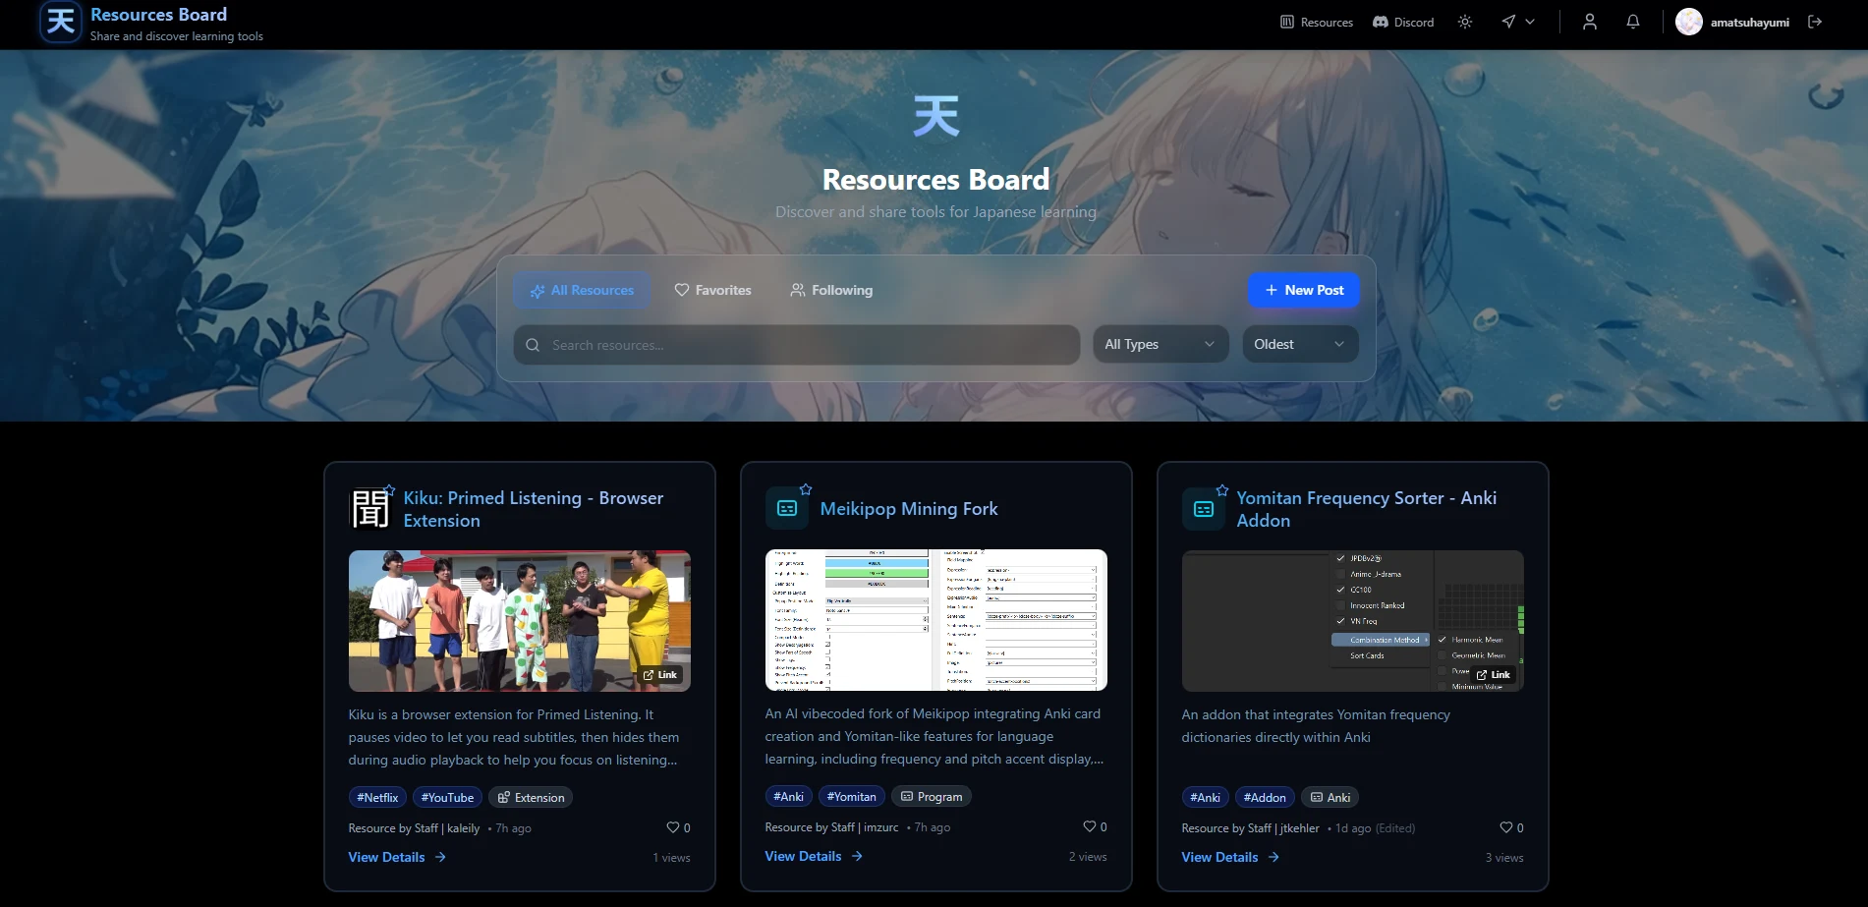The image size is (1868, 907).
Task: Open the Kiku card thumbnail image
Action: (x=519, y=620)
